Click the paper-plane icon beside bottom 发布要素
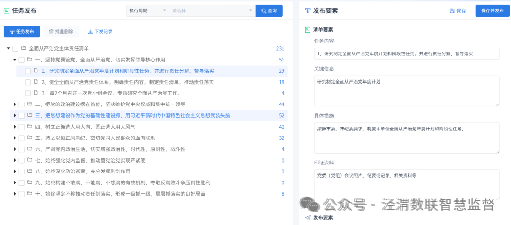This screenshot has width=511, height=225. click(x=308, y=217)
